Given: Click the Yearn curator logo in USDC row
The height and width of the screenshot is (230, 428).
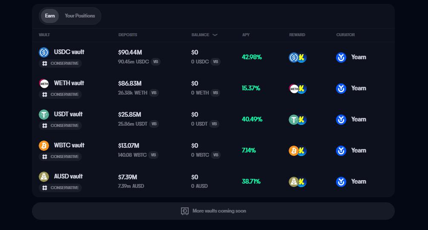Looking at the screenshot, I should point(341,57).
